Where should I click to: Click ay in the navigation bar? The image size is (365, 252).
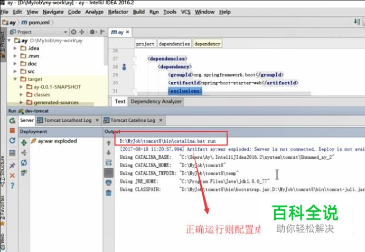pyautogui.click(x=9, y=23)
